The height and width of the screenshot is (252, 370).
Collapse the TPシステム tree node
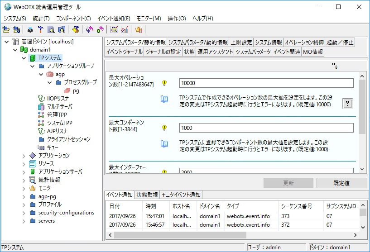pyautogui.click(x=24, y=58)
